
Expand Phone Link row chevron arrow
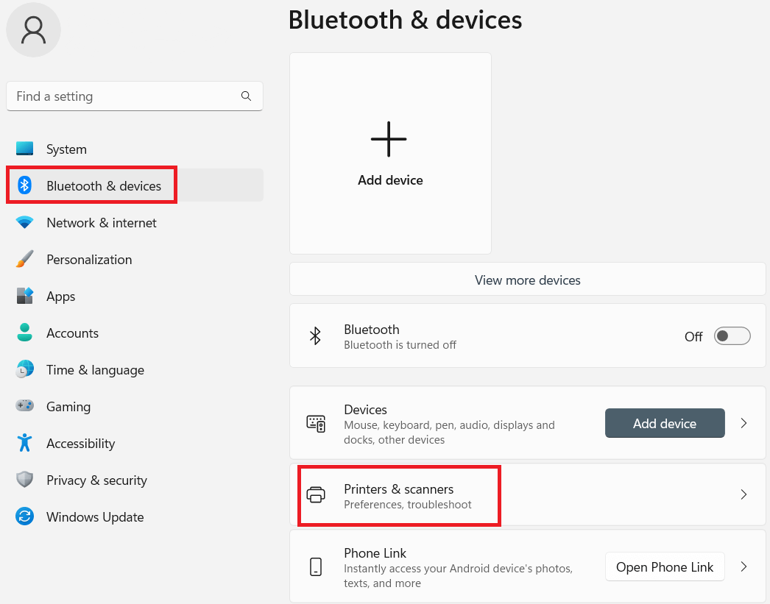tap(743, 566)
